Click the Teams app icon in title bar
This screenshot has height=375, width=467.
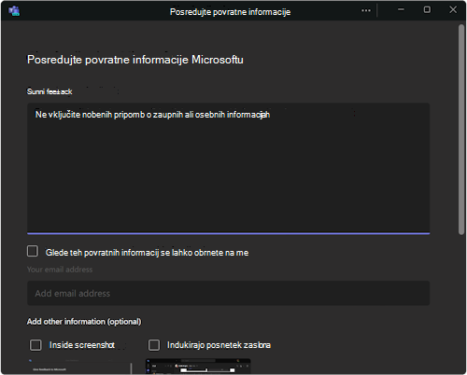[x=14, y=11]
